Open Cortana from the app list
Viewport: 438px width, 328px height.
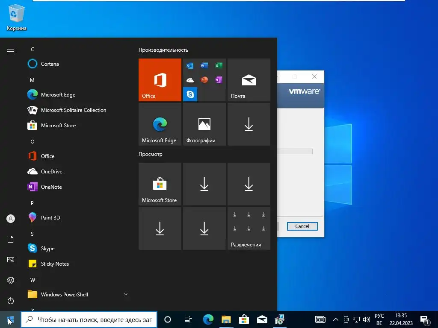(78, 64)
